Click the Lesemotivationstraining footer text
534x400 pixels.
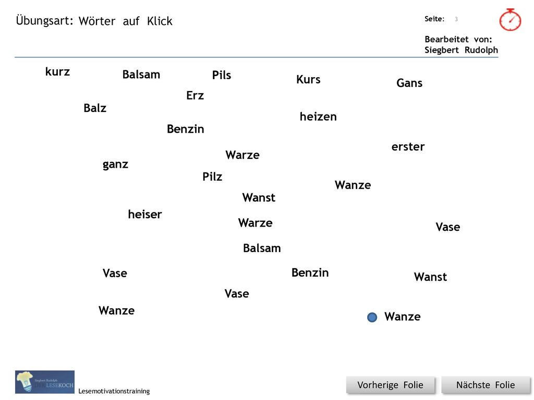click(114, 391)
